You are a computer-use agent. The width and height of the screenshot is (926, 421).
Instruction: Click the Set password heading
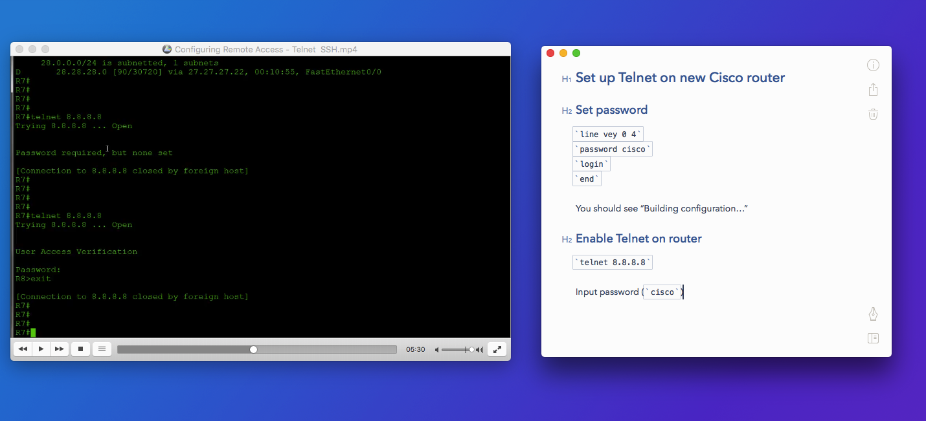[x=611, y=110]
